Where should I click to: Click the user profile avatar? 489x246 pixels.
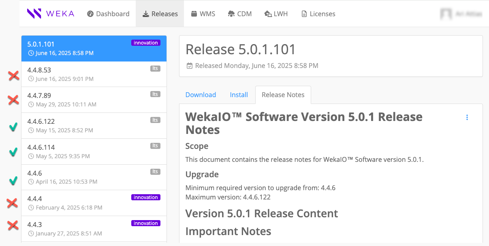coord(446,14)
